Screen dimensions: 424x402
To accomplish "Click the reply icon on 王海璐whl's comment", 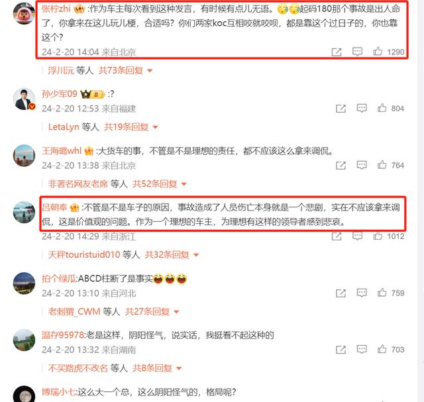I will (362, 165).
